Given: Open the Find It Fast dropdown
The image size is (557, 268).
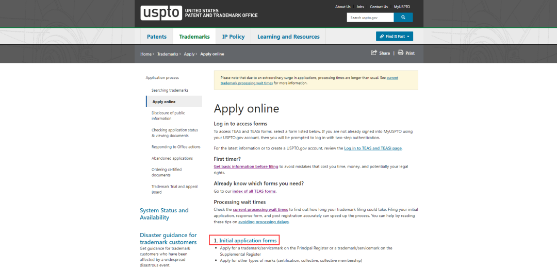Looking at the screenshot, I should pyautogui.click(x=394, y=37).
